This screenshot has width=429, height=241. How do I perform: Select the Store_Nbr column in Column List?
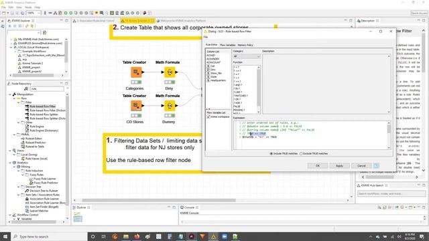[x=214, y=73]
